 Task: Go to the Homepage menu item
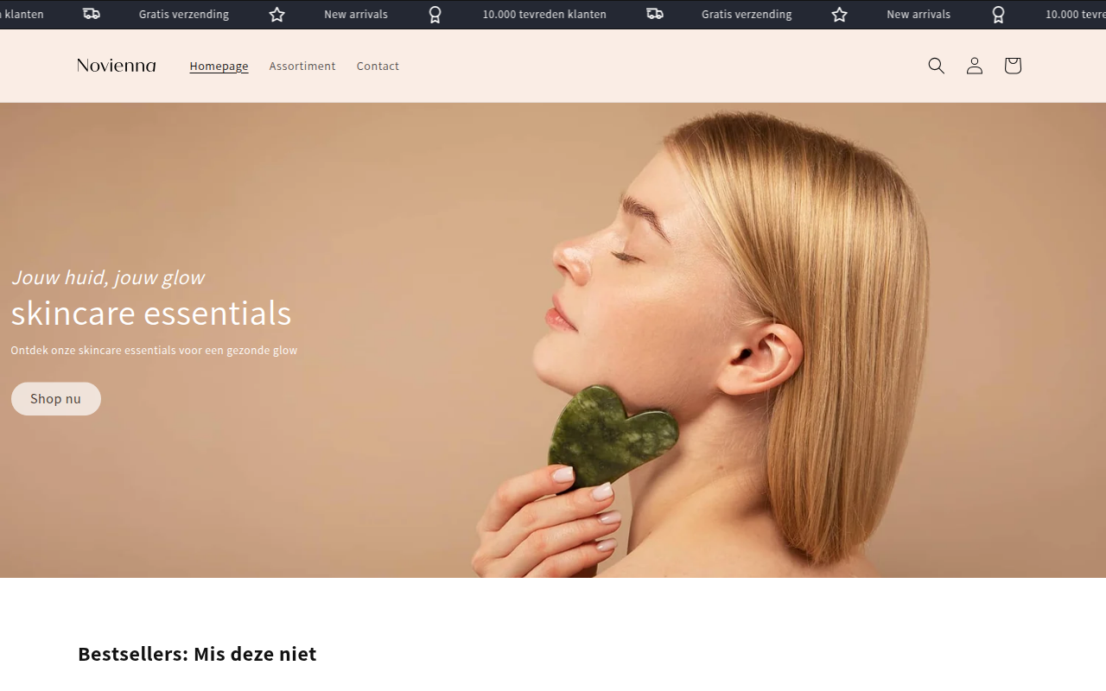tap(219, 66)
